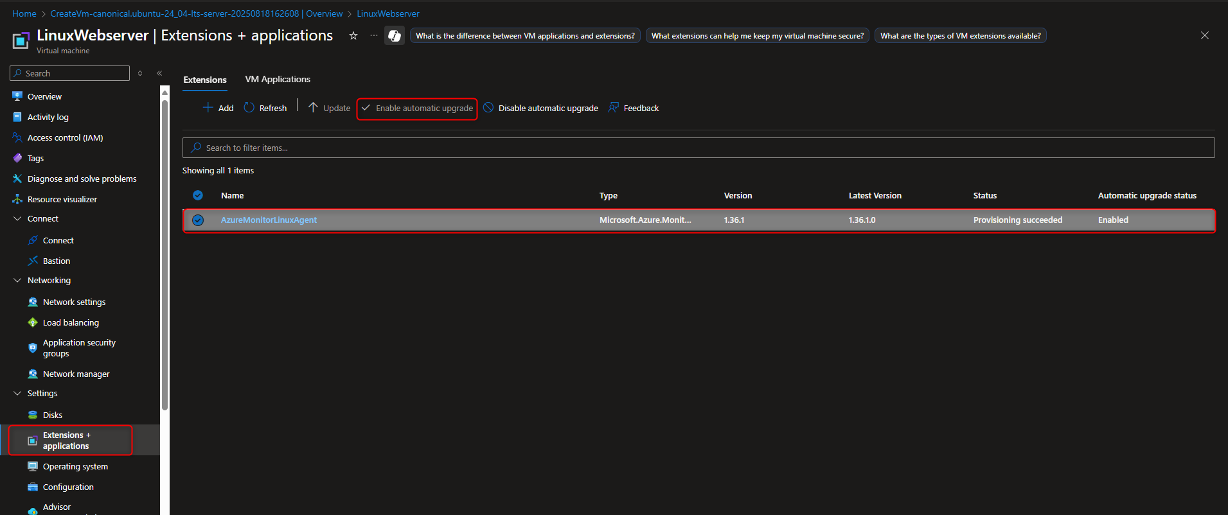This screenshot has height=515, width=1228.
Task: Collapse the Networking section in sidebar
Action: 17,280
